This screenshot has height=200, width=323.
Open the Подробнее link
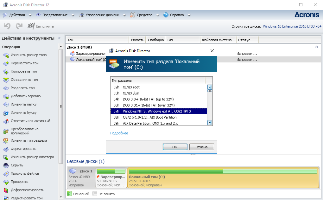point(119,133)
